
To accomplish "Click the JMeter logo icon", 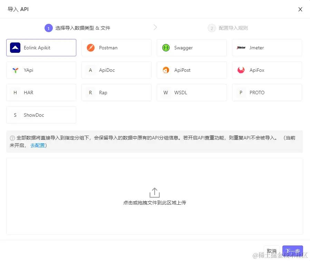I will (x=241, y=48).
